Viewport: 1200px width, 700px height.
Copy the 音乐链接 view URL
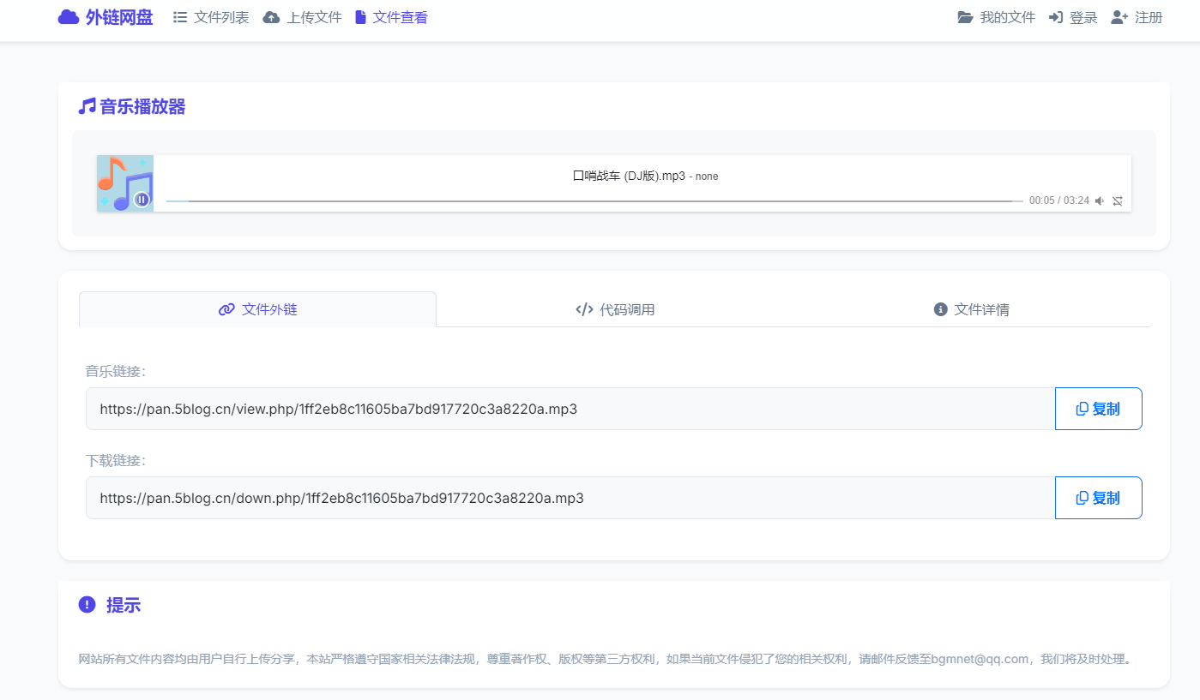point(1098,409)
